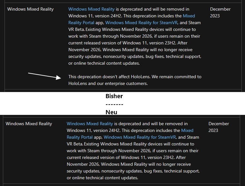Open the Windows Mixed Reality link under Neu

90,124
